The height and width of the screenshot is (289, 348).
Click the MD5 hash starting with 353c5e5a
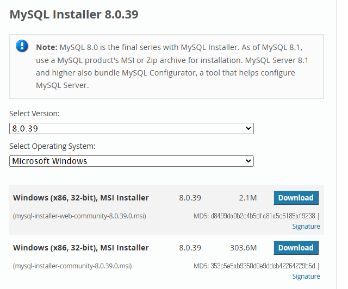[263, 266]
